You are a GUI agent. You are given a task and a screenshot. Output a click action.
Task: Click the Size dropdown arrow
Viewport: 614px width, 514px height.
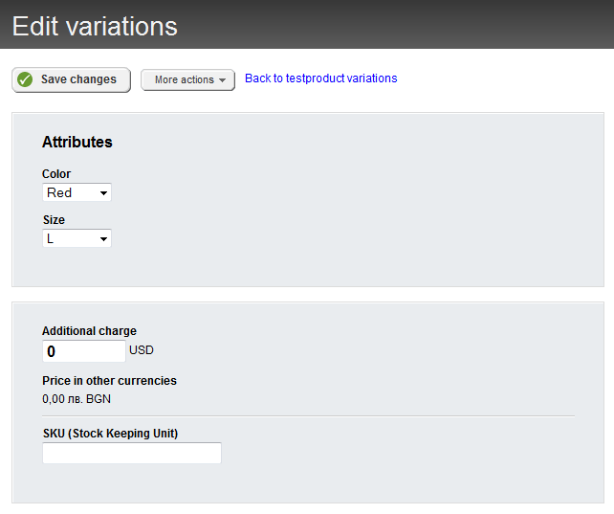click(x=103, y=239)
